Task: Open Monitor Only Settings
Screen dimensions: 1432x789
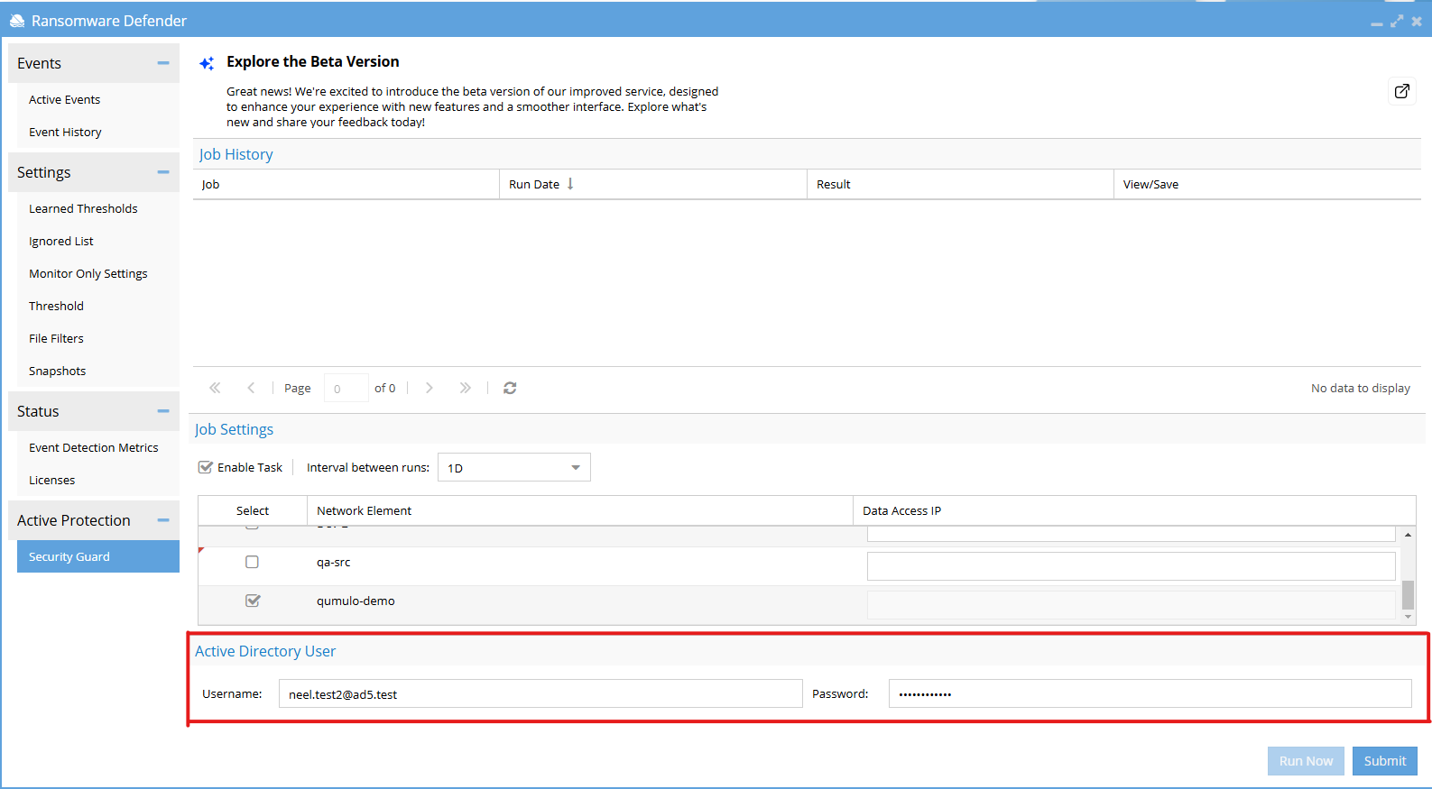Action: click(x=98, y=273)
